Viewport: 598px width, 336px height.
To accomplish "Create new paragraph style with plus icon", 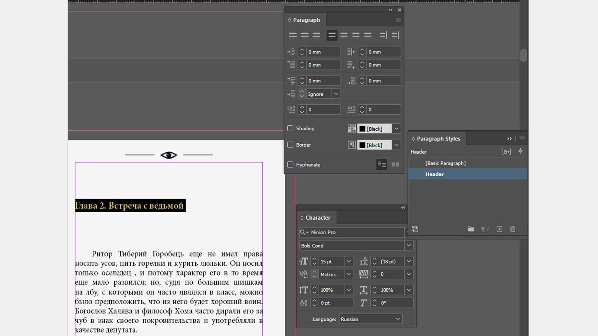I will 499,229.
